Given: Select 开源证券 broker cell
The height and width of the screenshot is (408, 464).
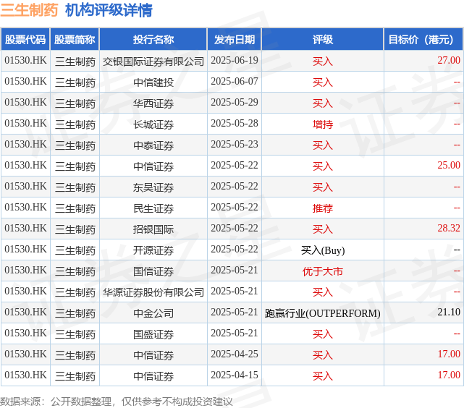Looking at the screenshot, I should pyautogui.click(x=153, y=250).
